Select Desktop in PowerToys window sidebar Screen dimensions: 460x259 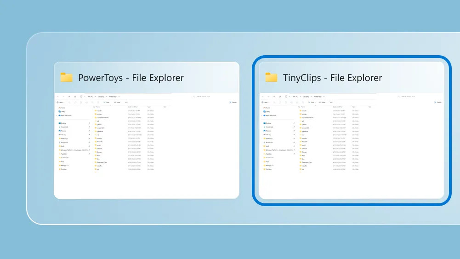pyautogui.click(x=62, y=123)
